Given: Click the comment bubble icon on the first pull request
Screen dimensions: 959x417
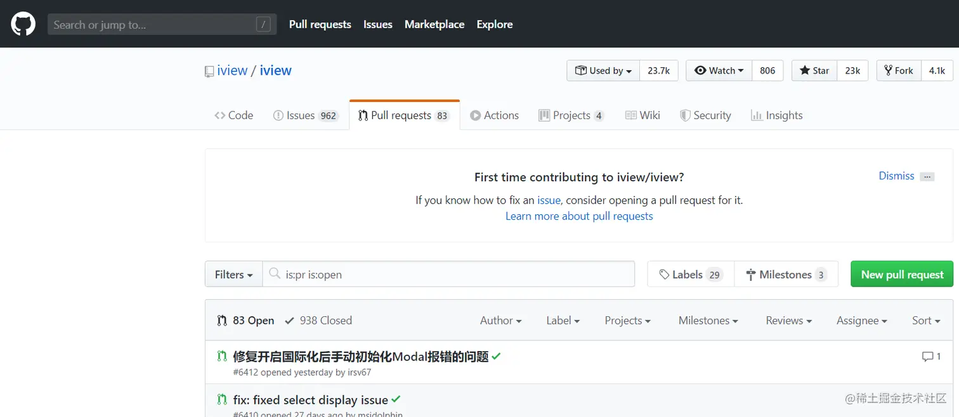Looking at the screenshot, I should tap(927, 357).
